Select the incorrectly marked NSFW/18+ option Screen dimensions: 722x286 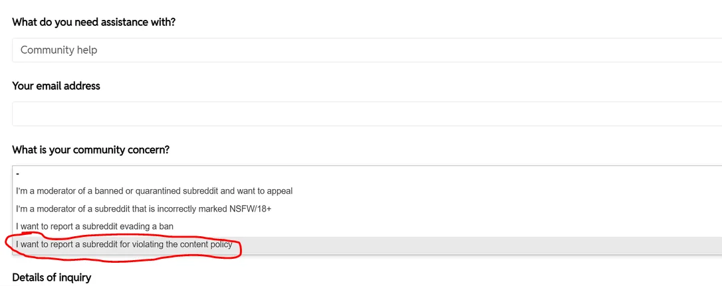[x=144, y=209]
